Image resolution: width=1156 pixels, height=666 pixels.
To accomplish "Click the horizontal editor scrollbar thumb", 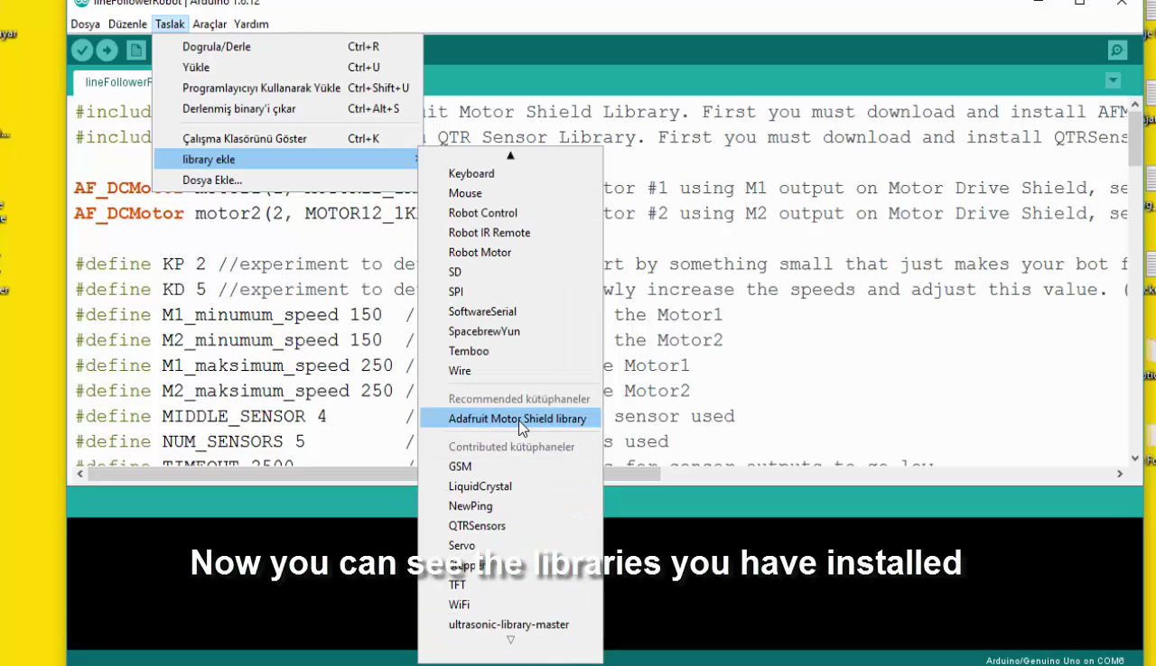I will 375,474.
